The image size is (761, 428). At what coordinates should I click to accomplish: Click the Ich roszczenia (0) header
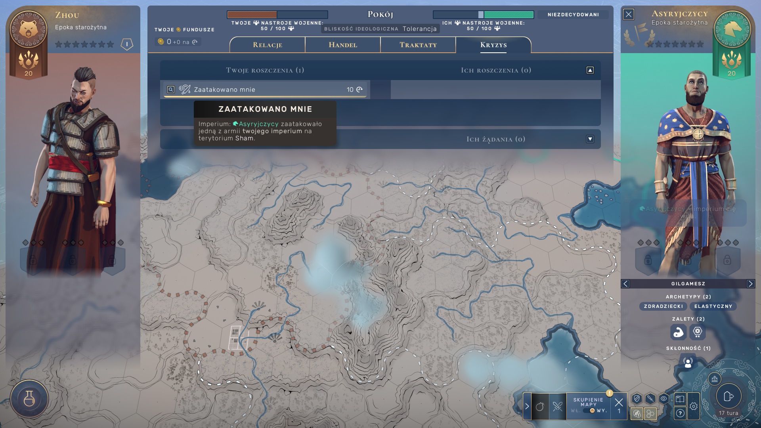point(496,70)
